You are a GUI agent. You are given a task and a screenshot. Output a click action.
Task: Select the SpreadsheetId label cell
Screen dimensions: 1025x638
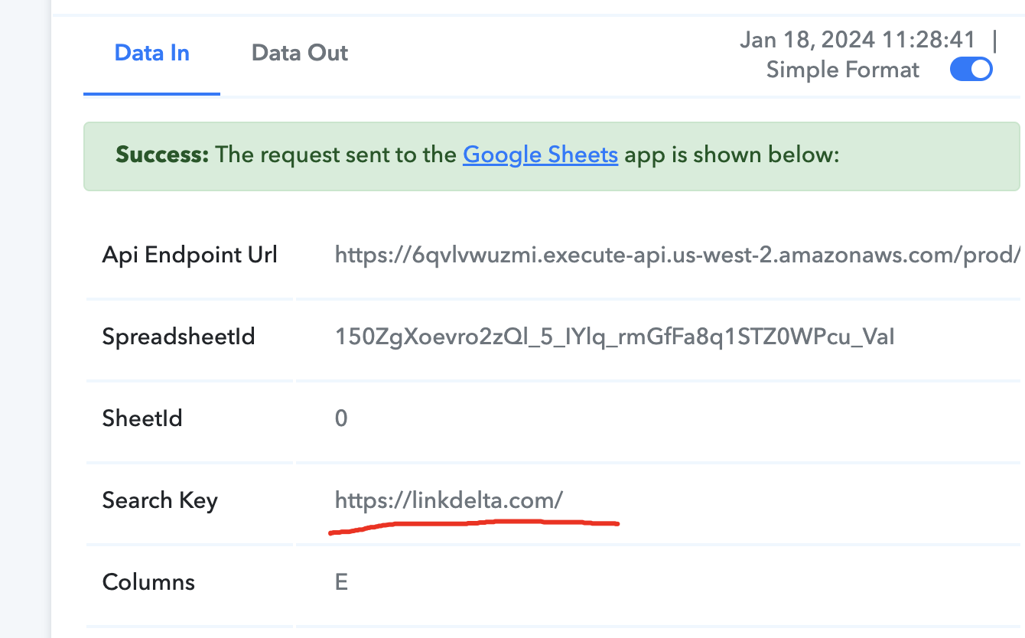[190, 337]
